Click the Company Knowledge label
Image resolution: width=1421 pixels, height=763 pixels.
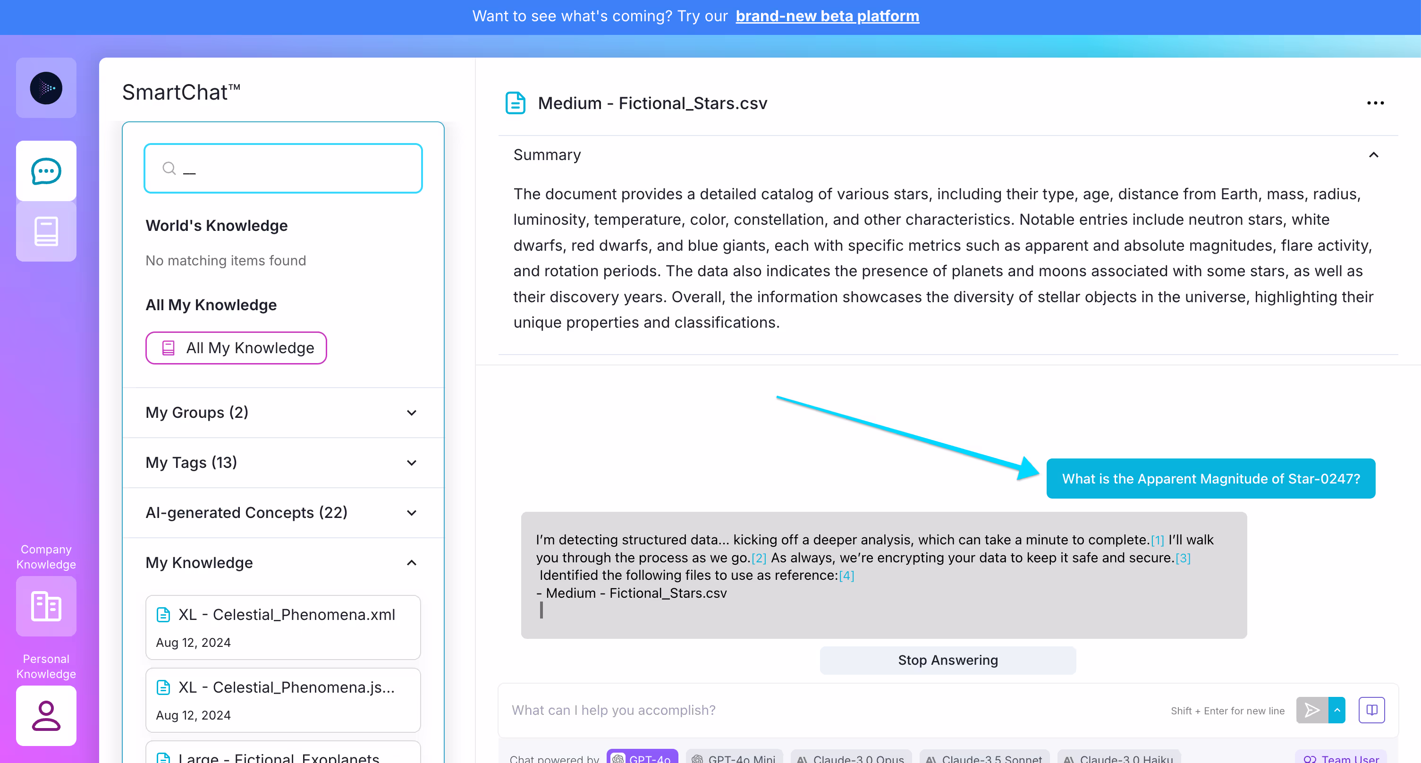pos(46,557)
